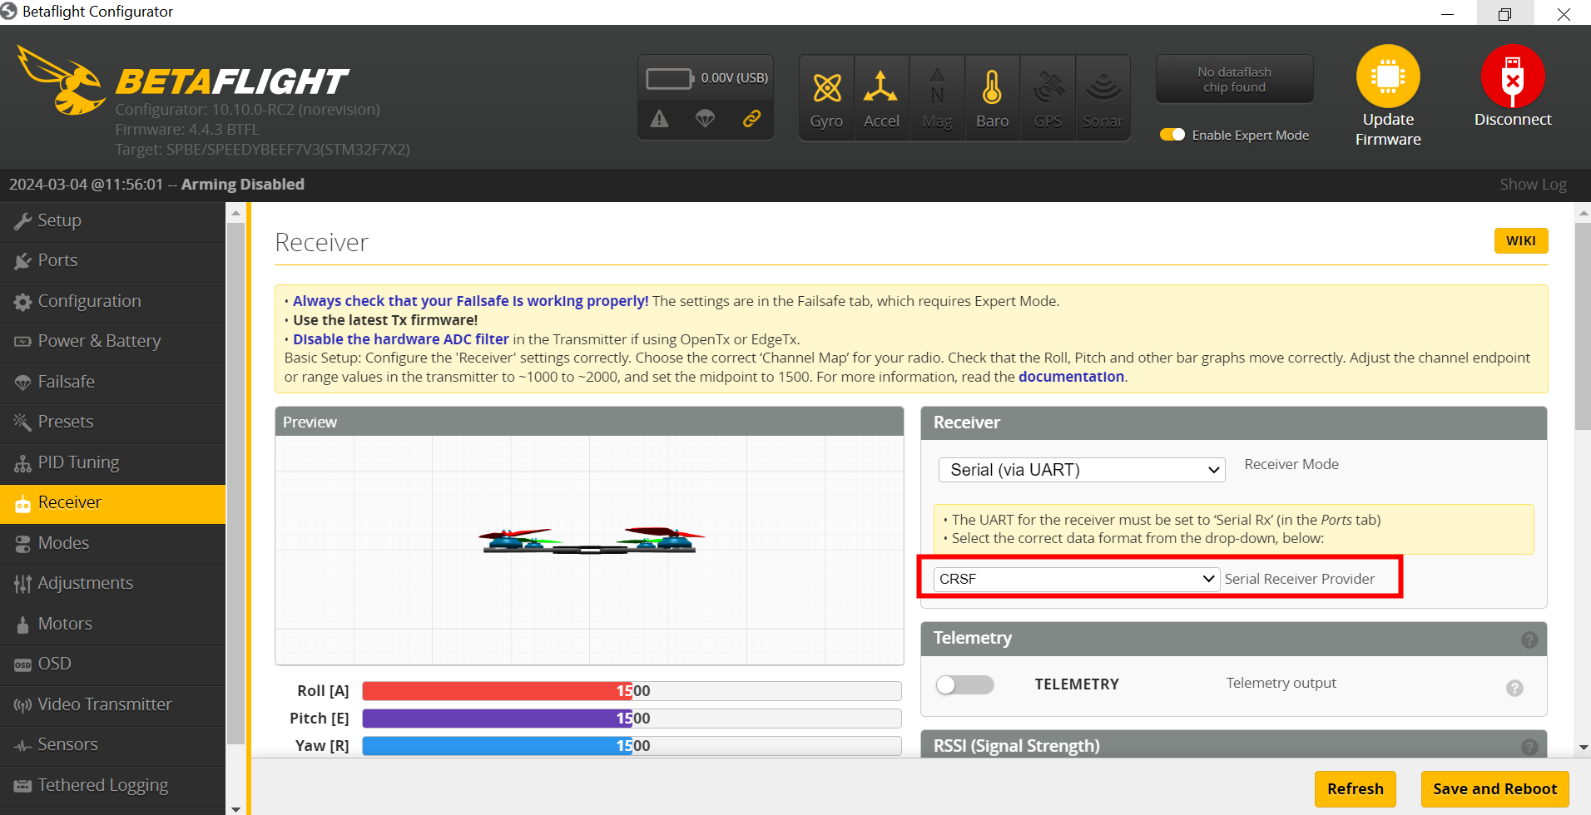
Task: Click the 'Arming Disabled' status text
Action: [242, 185]
